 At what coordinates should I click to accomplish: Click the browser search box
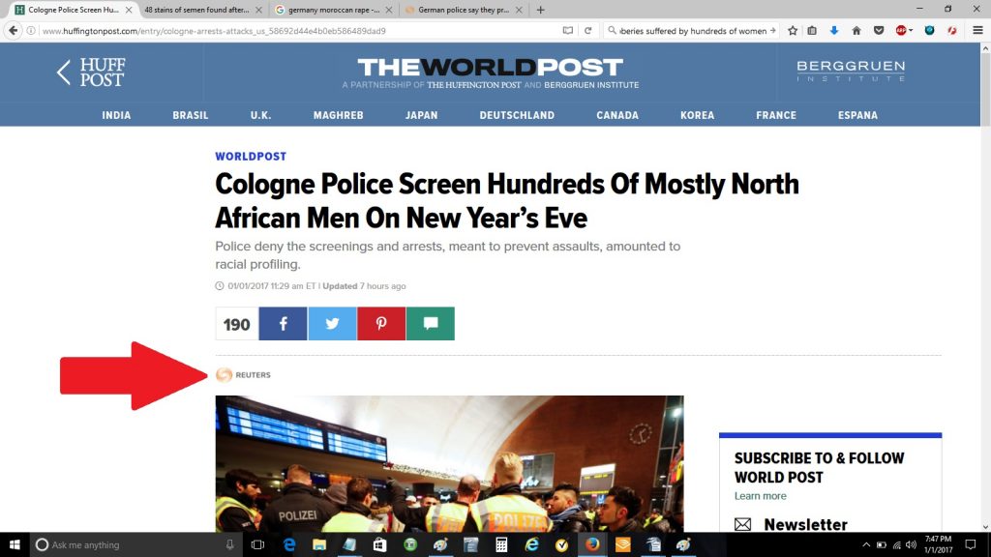tap(692, 30)
